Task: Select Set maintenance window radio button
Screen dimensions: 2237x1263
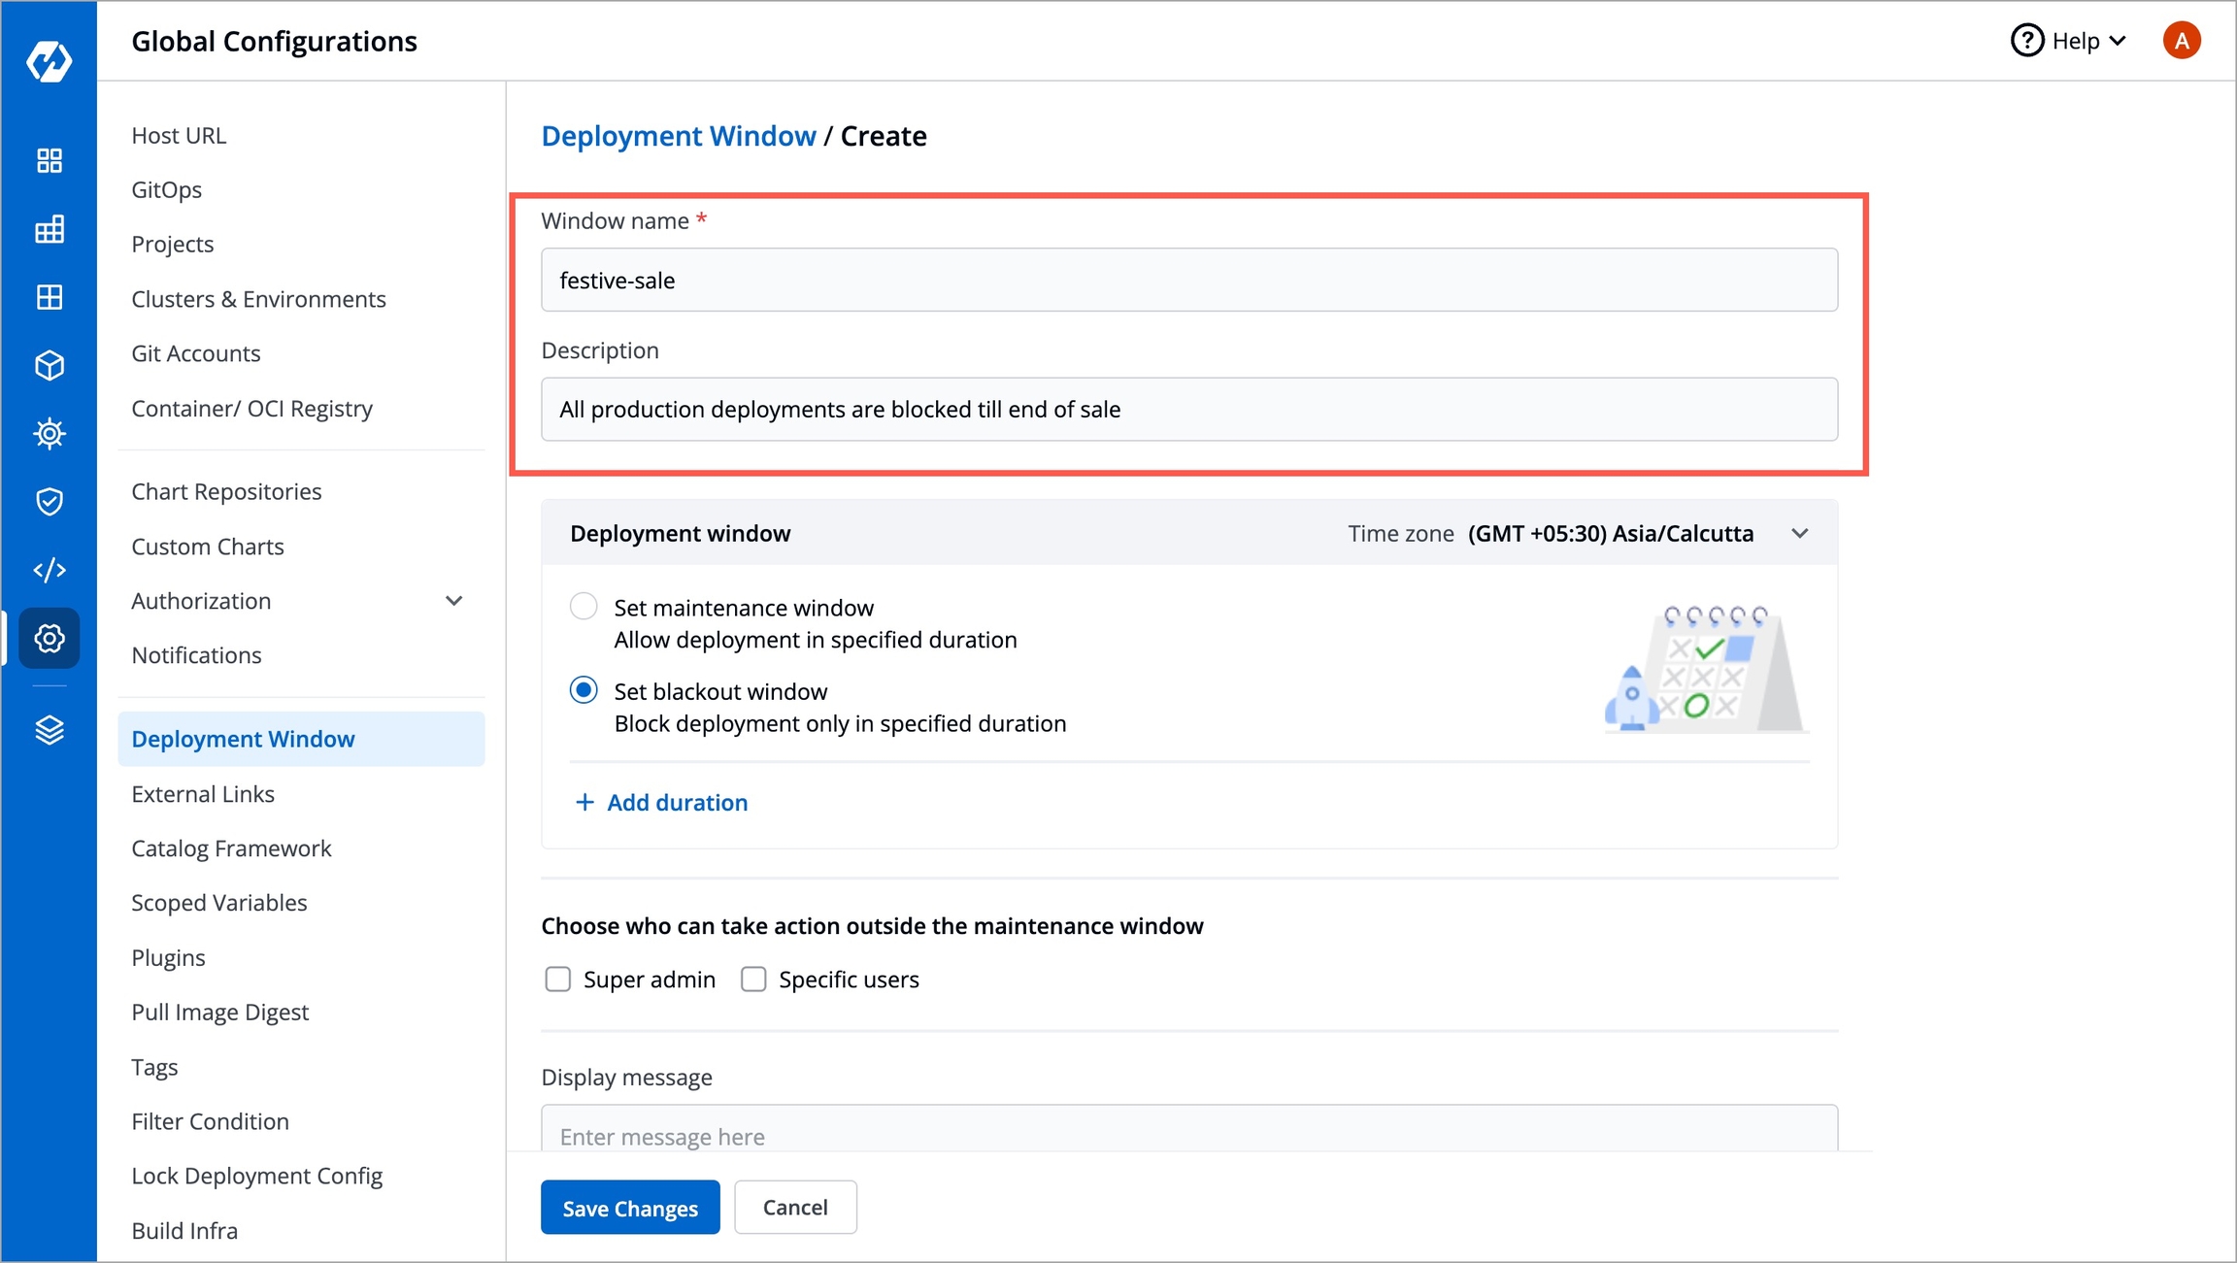Action: pyautogui.click(x=584, y=607)
